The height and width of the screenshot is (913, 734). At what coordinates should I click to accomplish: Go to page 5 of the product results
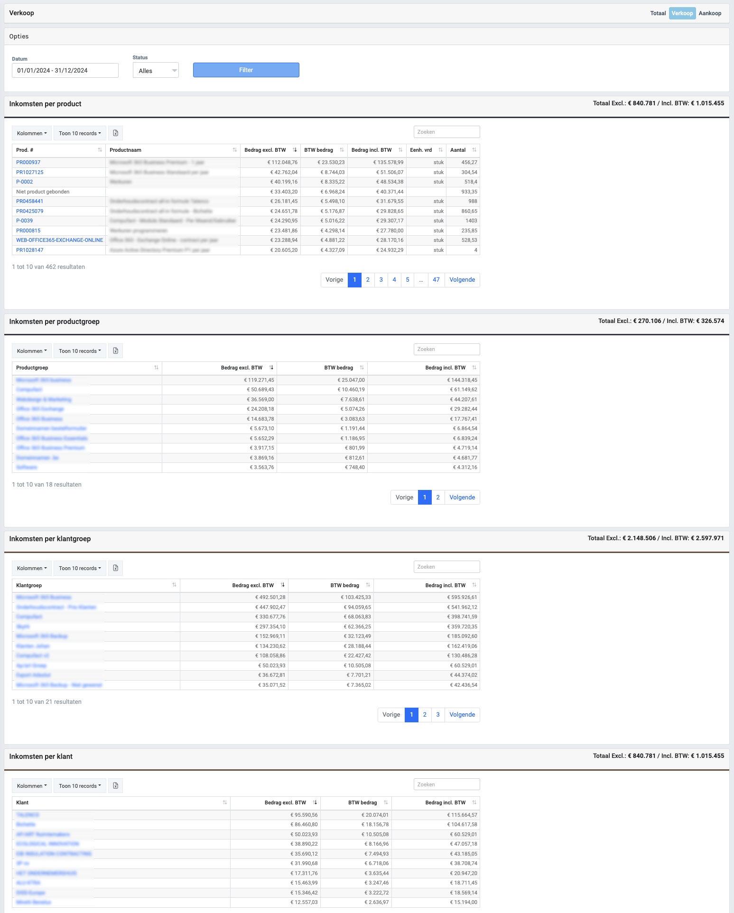[408, 280]
